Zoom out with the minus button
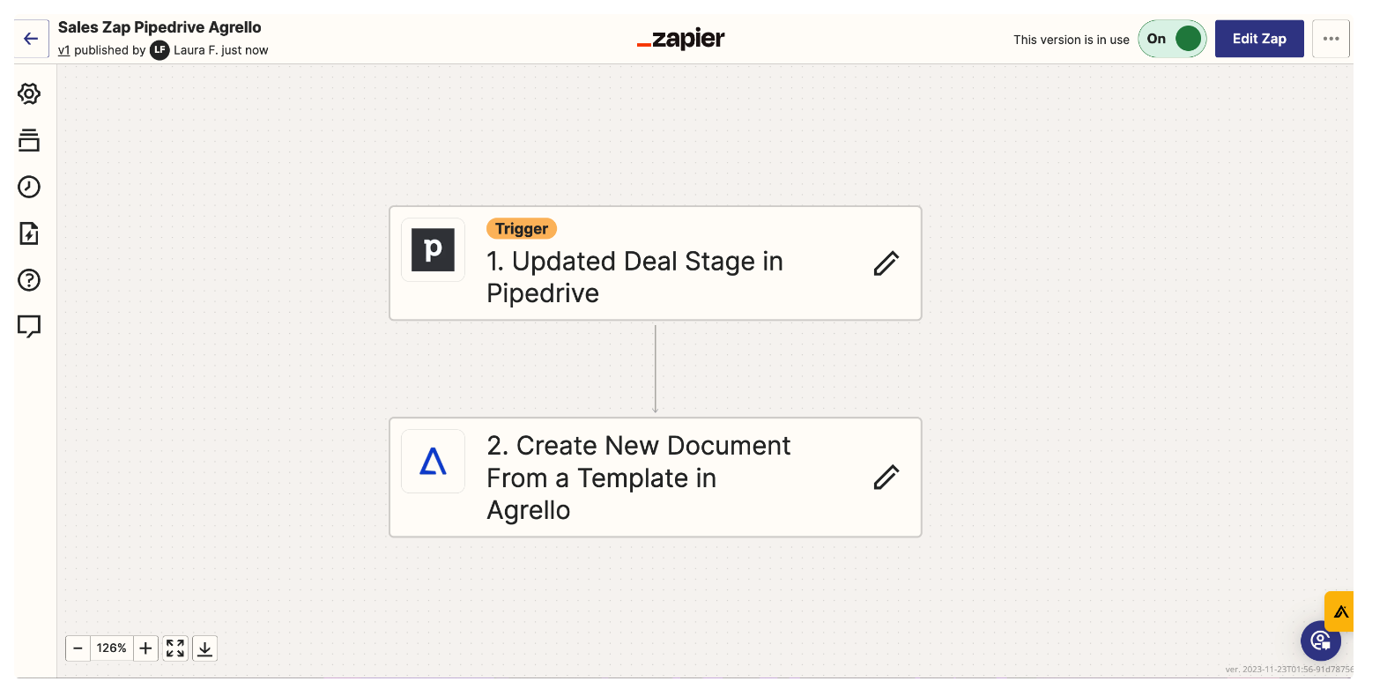The width and height of the screenshot is (1387, 696). [78, 648]
